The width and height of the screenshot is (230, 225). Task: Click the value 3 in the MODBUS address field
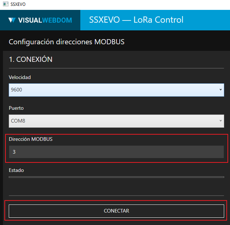pyautogui.click(x=14, y=152)
